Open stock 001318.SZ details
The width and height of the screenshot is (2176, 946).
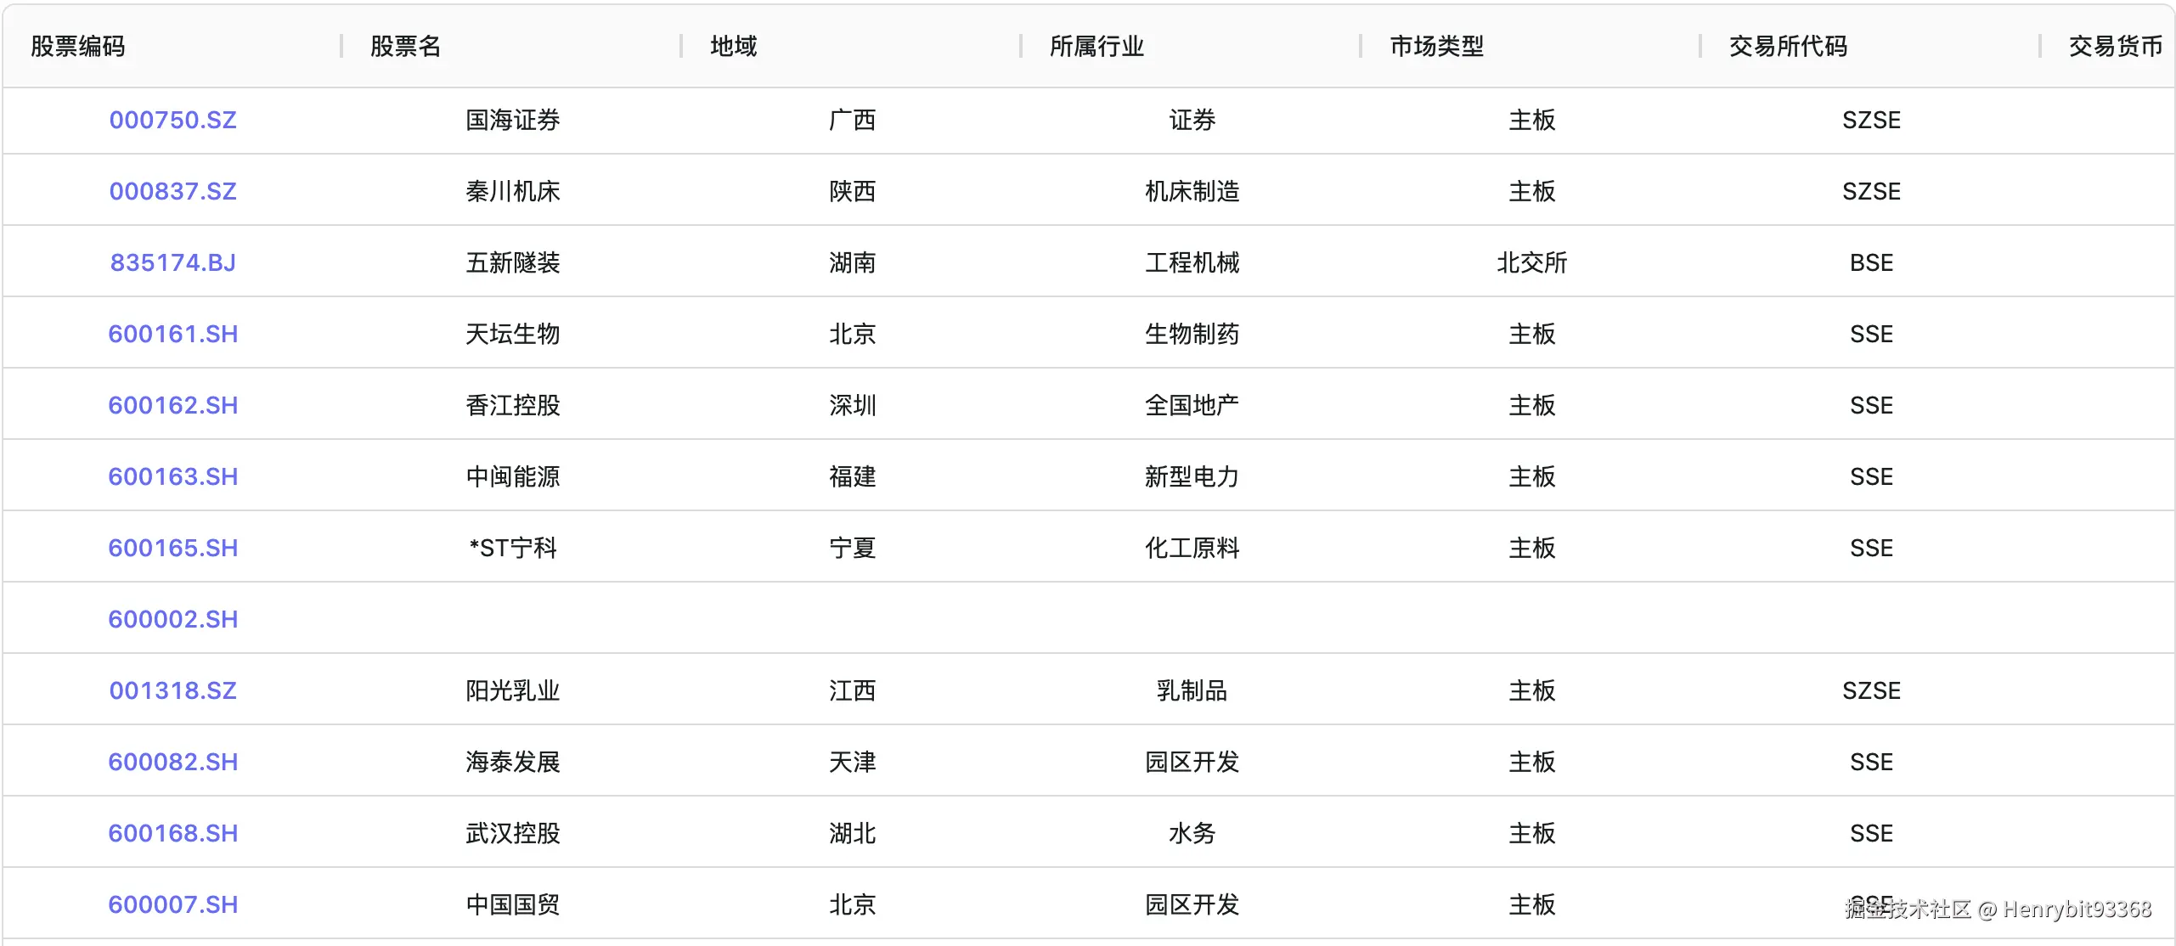coord(172,691)
